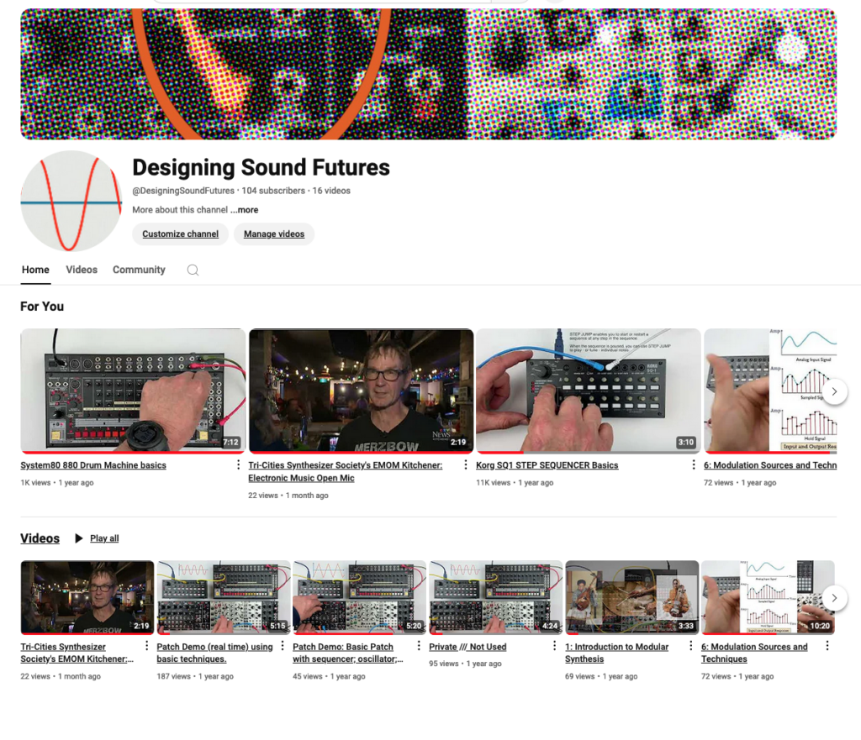
Task: Click the Play all triangle icon
Action: tap(78, 538)
